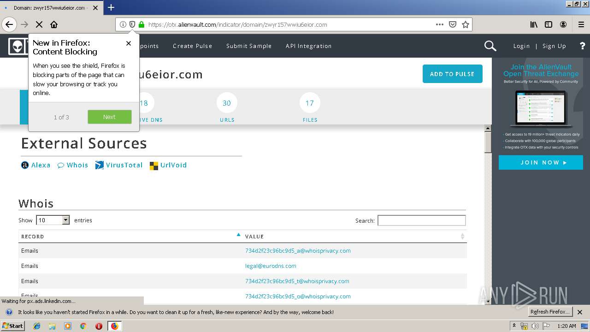Viewport: 590px width, 332px height.
Task: Open the site information icon in address bar
Action: point(123,24)
